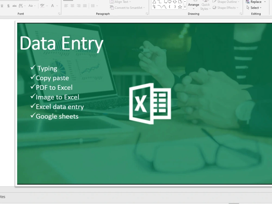
Task: Open Replace dropdown arrow
Action: [265, 2]
